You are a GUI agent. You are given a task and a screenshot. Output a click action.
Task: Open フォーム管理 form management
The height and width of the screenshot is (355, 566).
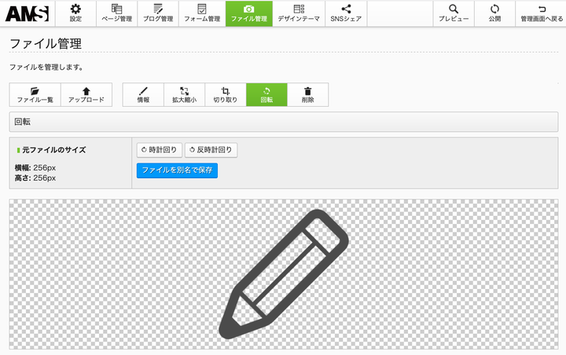202,13
